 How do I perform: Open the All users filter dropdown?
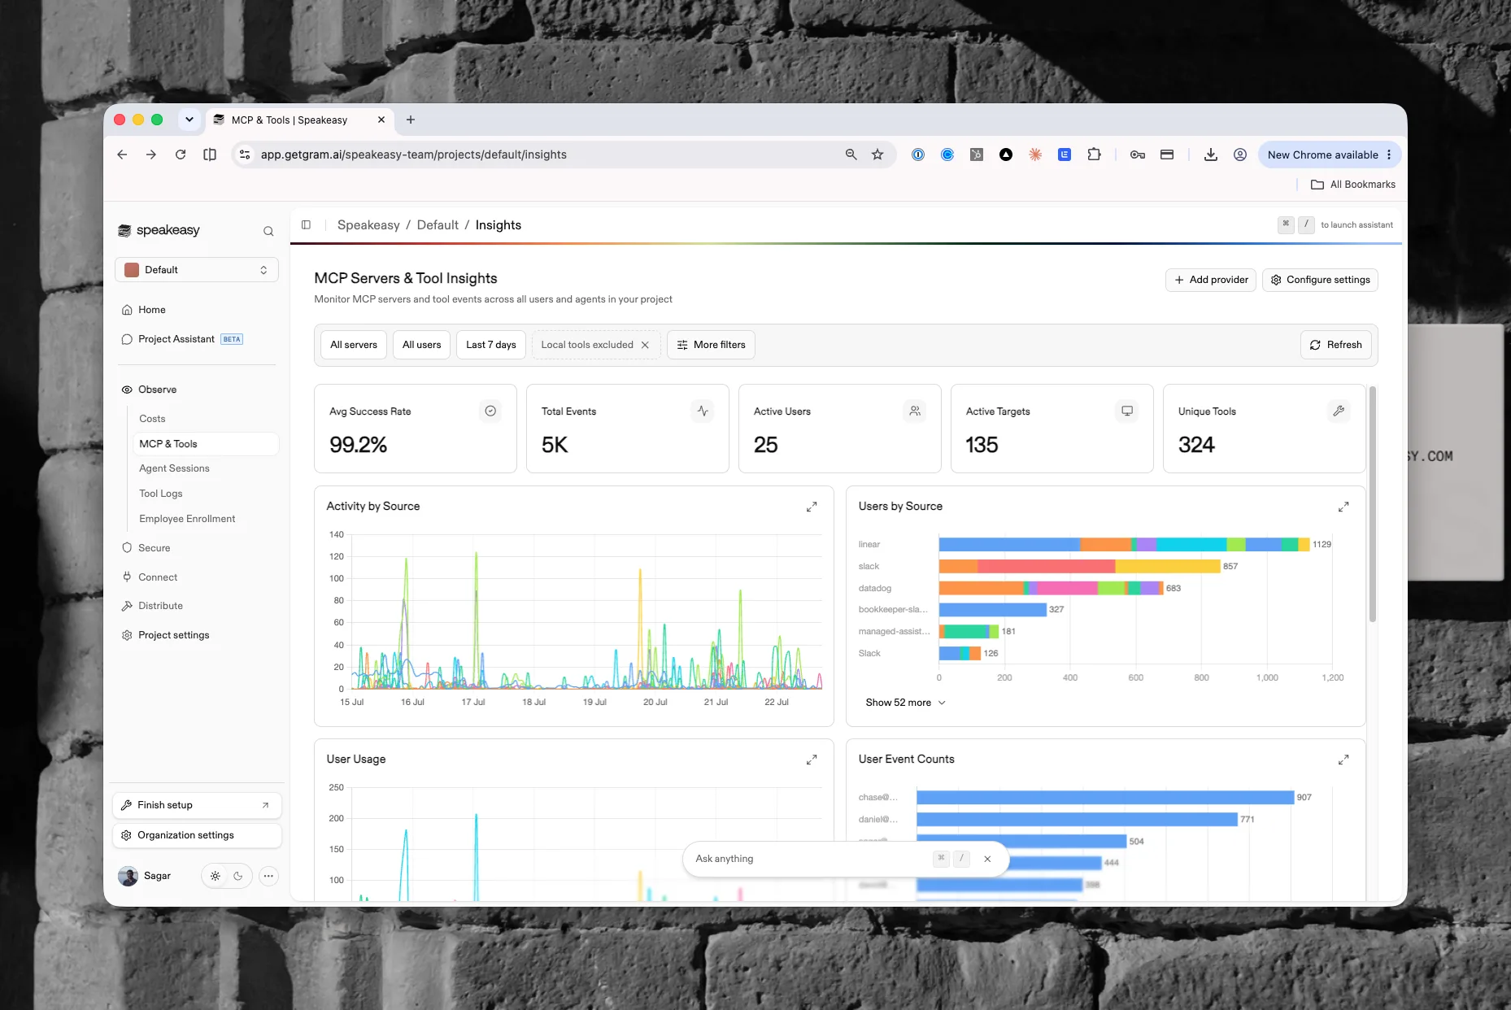pyautogui.click(x=421, y=345)
